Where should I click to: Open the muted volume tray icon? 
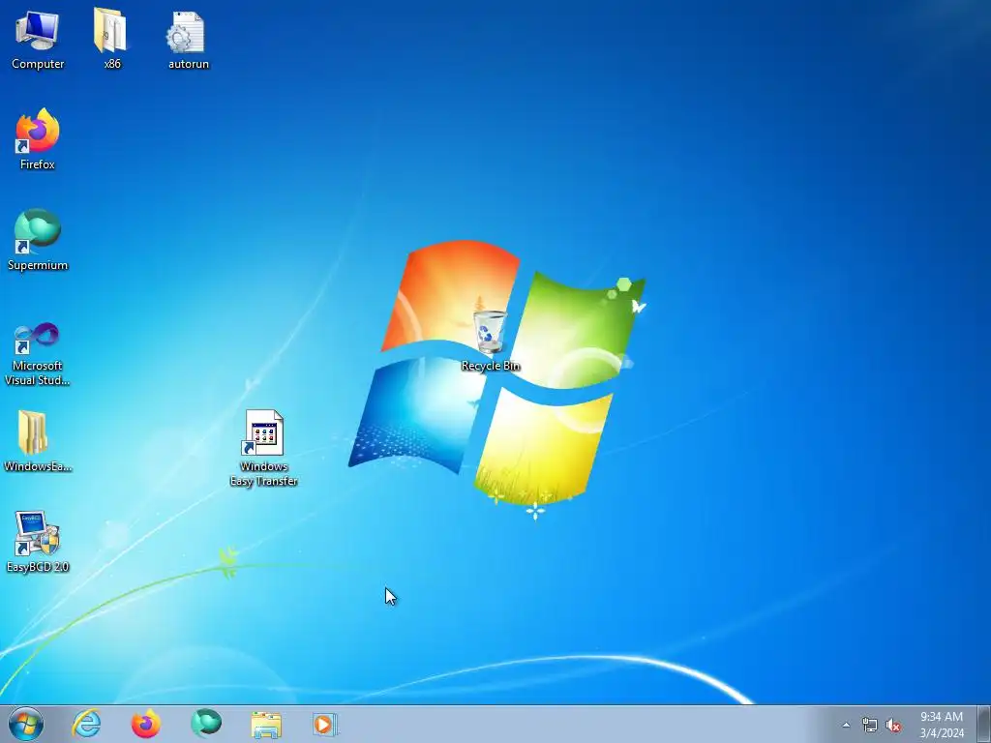(893, 725)
